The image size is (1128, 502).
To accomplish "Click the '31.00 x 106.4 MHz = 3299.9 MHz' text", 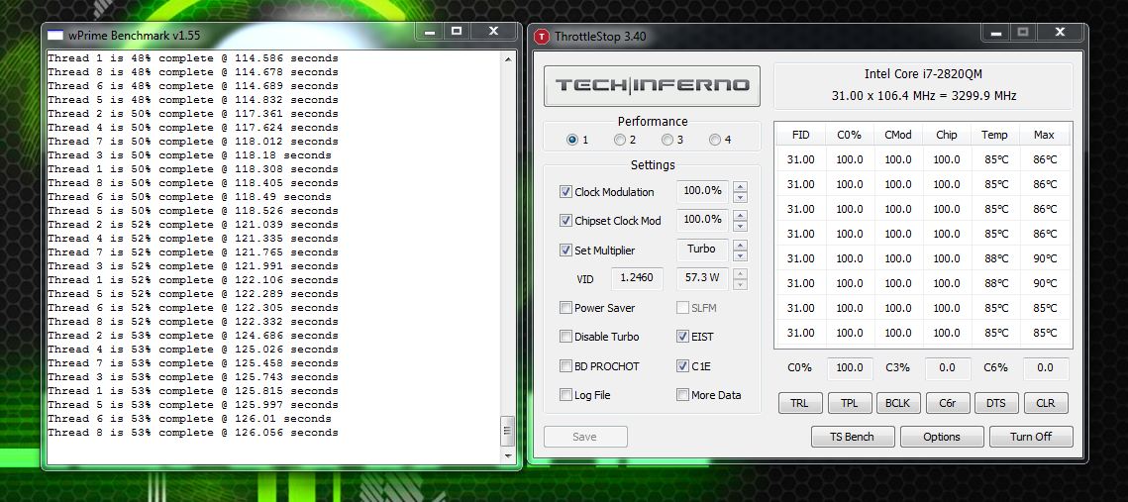I will 924,96.
